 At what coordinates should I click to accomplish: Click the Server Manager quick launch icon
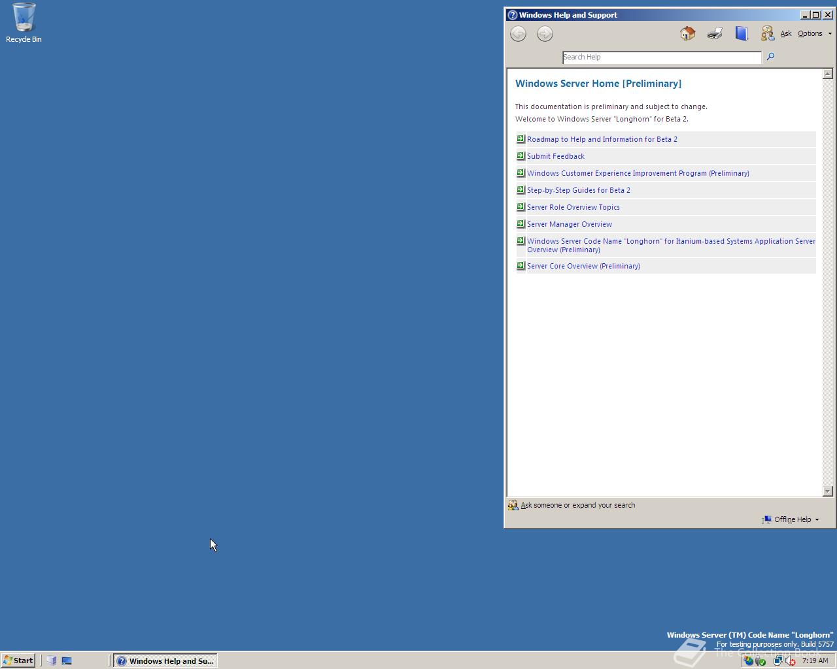52,661
